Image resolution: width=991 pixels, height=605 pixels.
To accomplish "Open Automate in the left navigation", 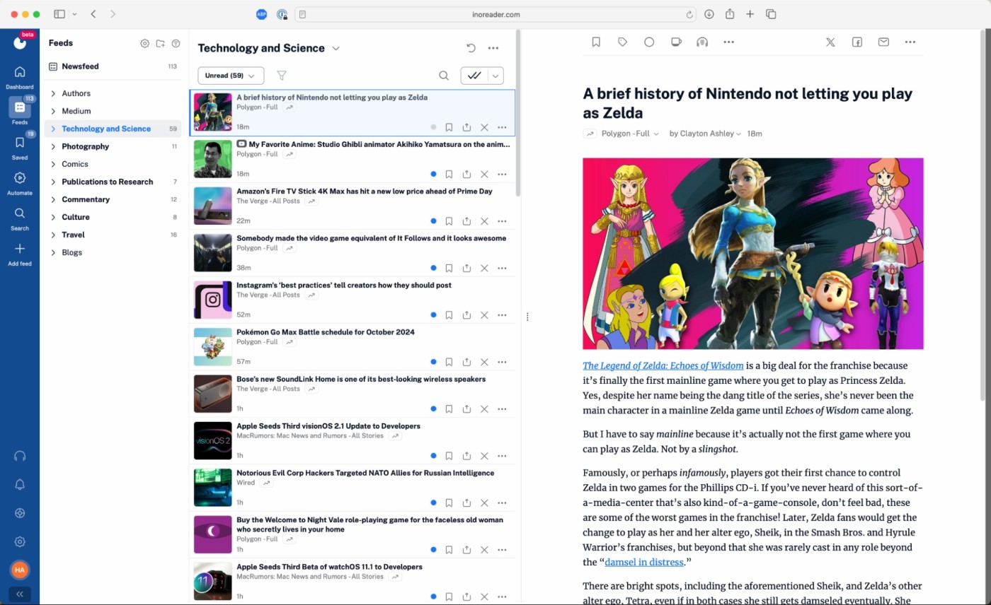I will [x=20, y=183].
